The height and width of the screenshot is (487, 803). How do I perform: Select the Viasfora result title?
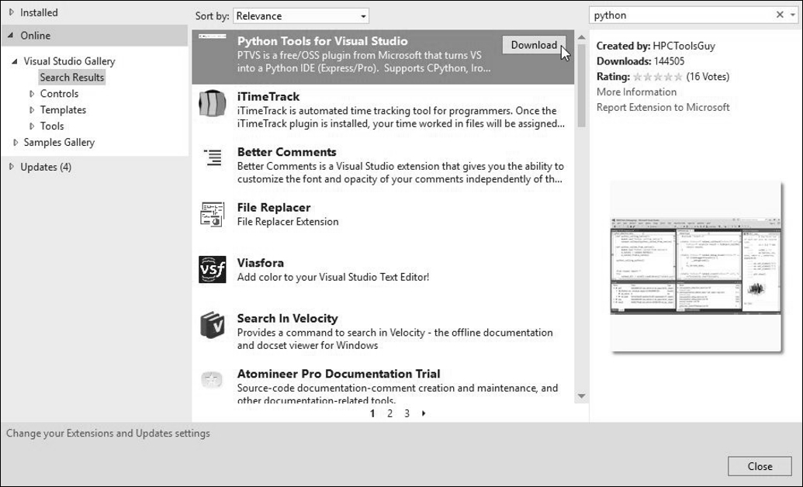point(261,263)
